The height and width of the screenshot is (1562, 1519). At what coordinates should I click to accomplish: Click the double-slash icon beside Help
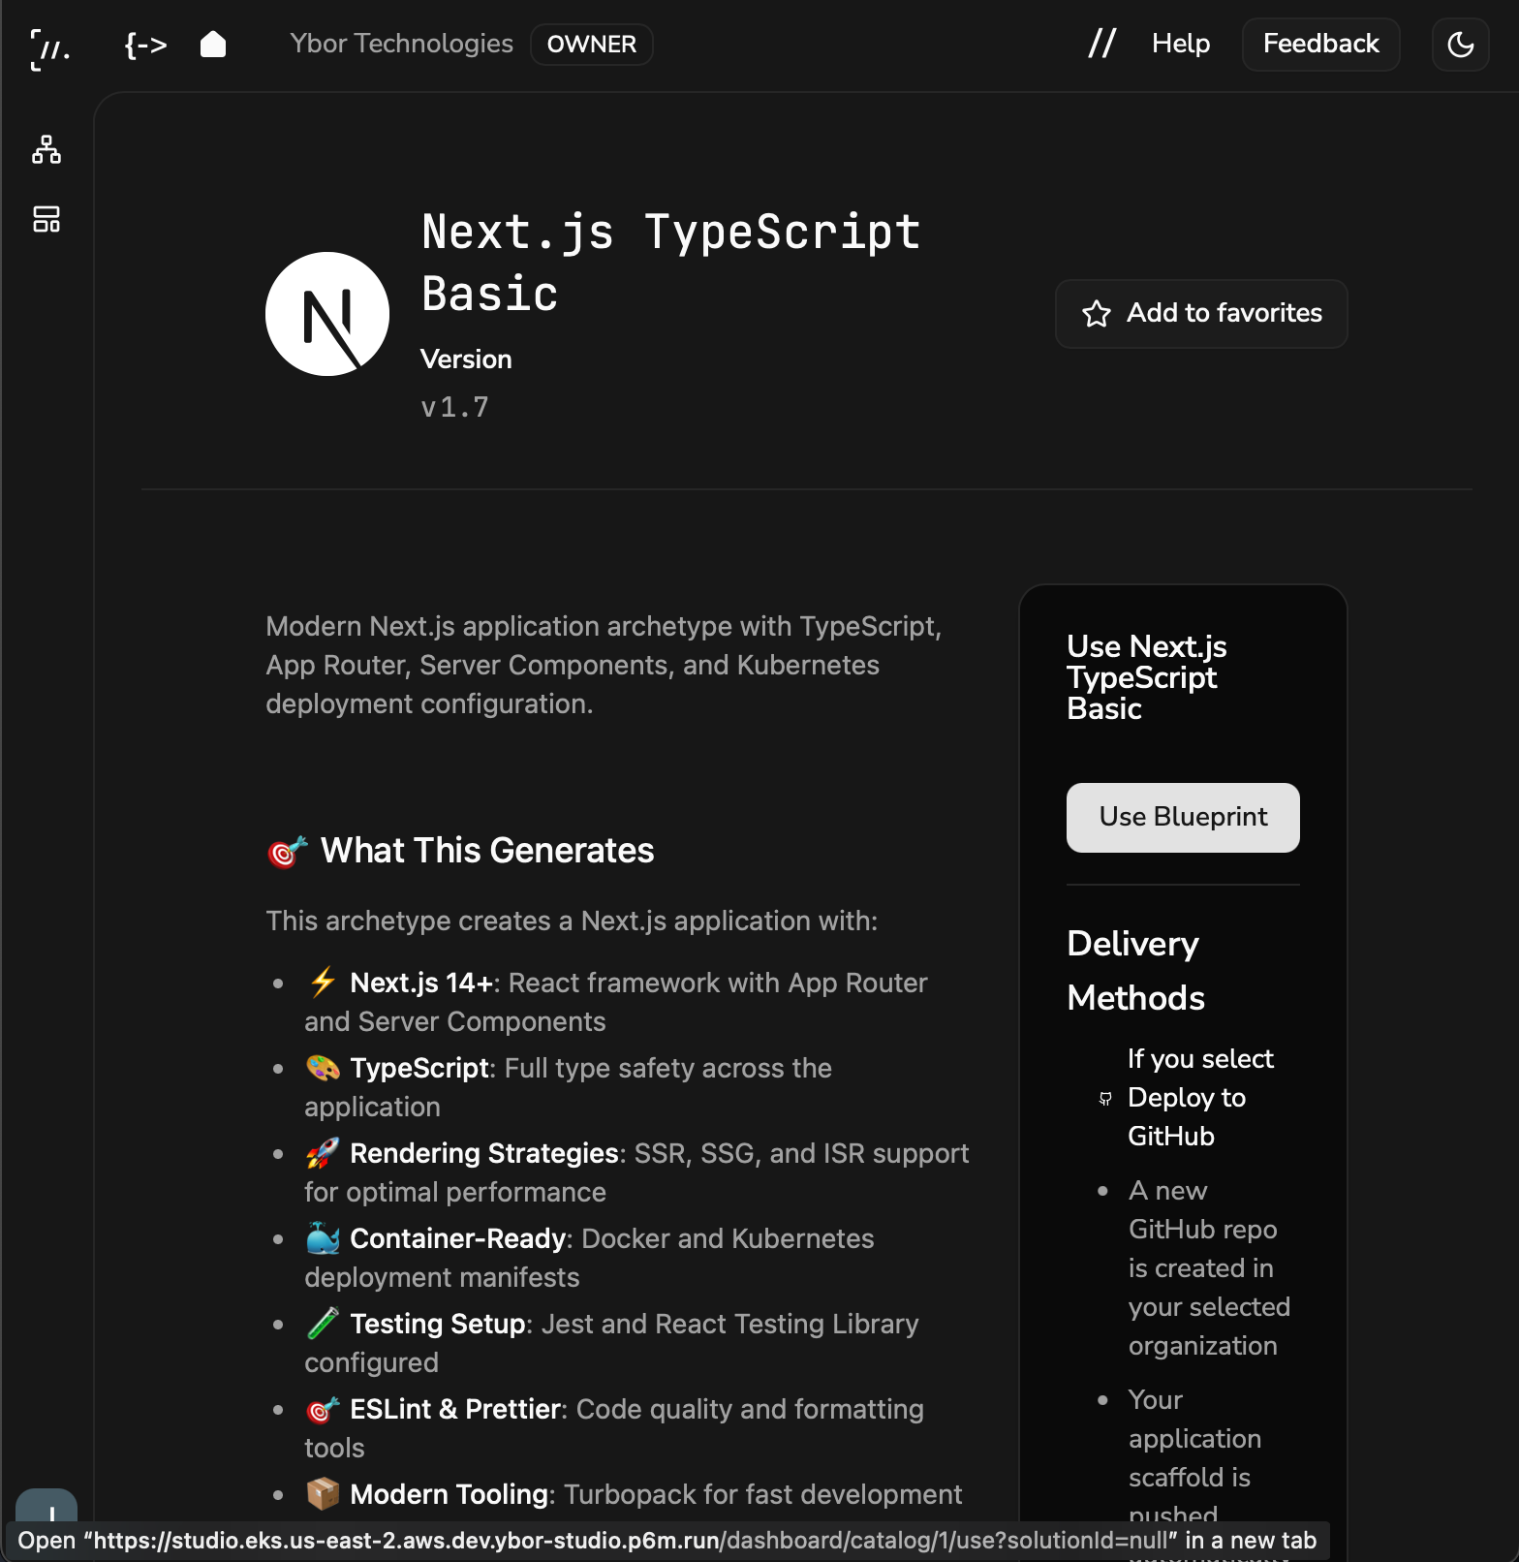click(1101, 44)
